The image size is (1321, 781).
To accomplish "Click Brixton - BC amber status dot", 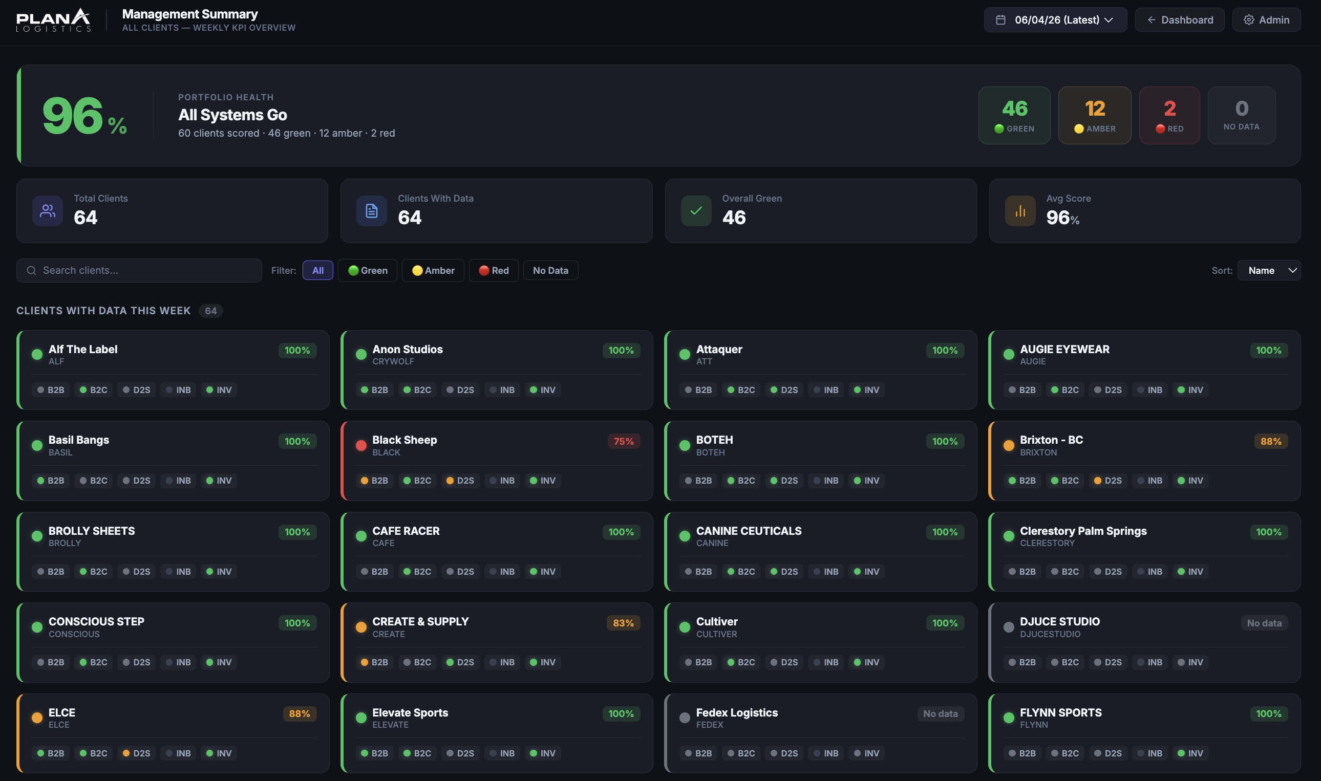I will pyautogui.click(x=1009, y=446).
